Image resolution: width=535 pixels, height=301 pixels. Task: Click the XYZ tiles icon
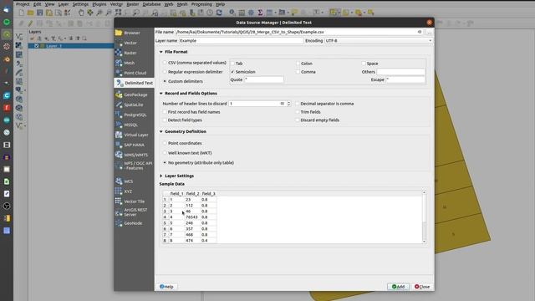tap(119, 191)
